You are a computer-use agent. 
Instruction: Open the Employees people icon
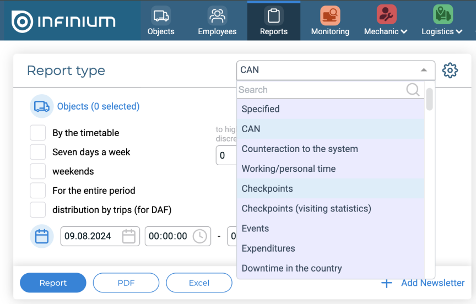tap(217, 15)
